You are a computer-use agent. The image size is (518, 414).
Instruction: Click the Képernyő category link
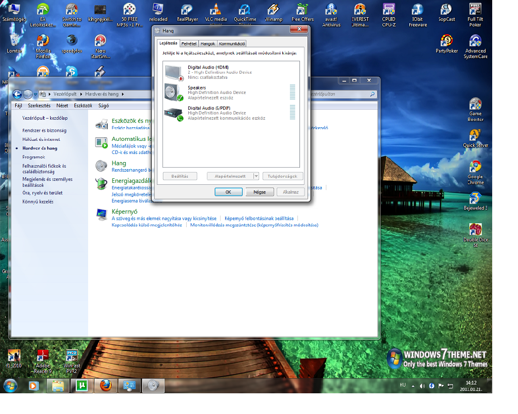(124, 211)
